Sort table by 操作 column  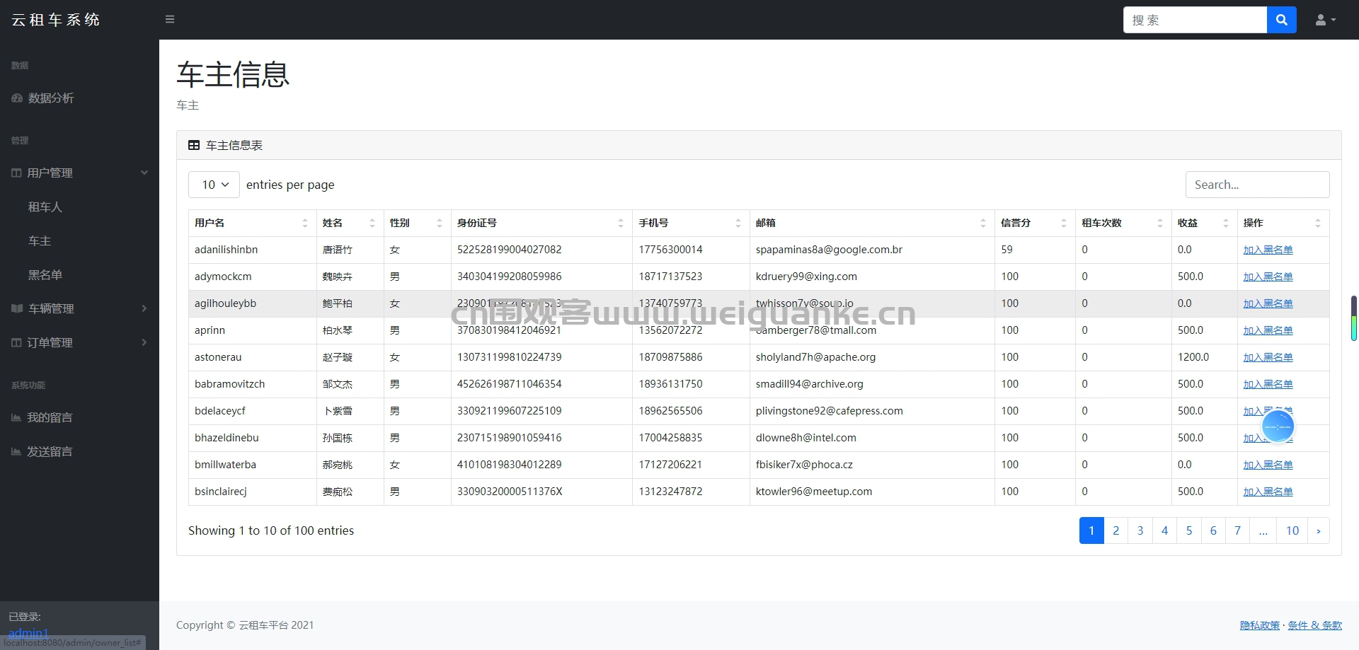point(1283,223)
